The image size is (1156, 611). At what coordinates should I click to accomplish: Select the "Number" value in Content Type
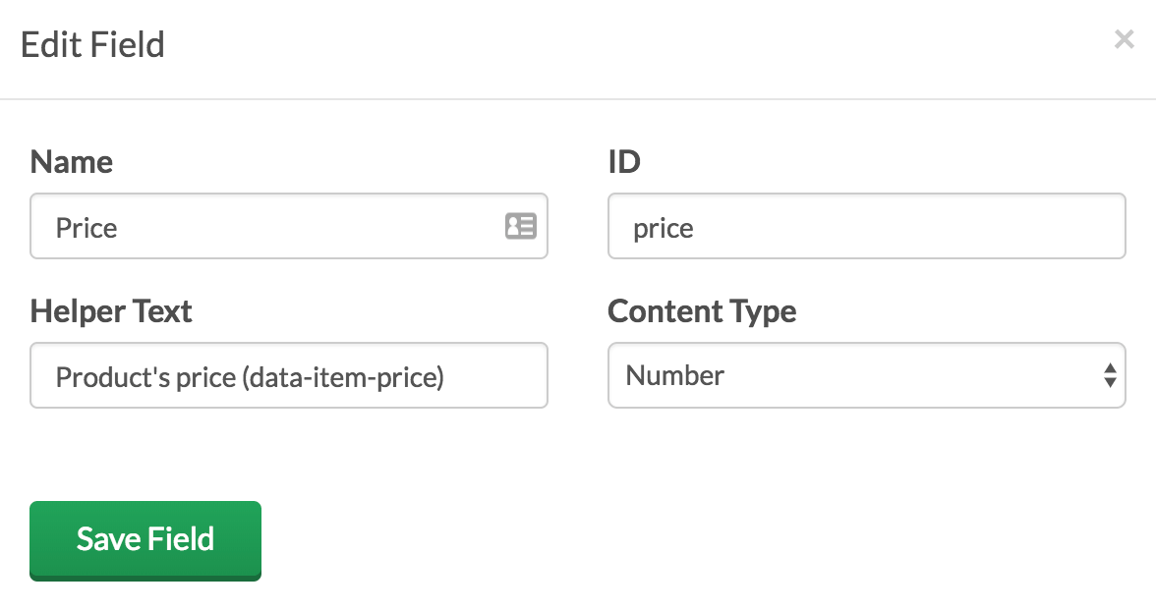click(x=675, y=375)
